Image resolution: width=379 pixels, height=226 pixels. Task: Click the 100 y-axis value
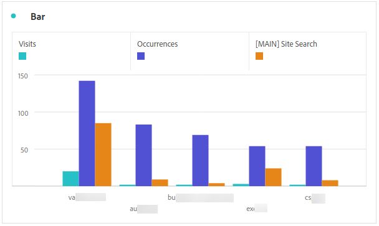(x=23, y=113)
